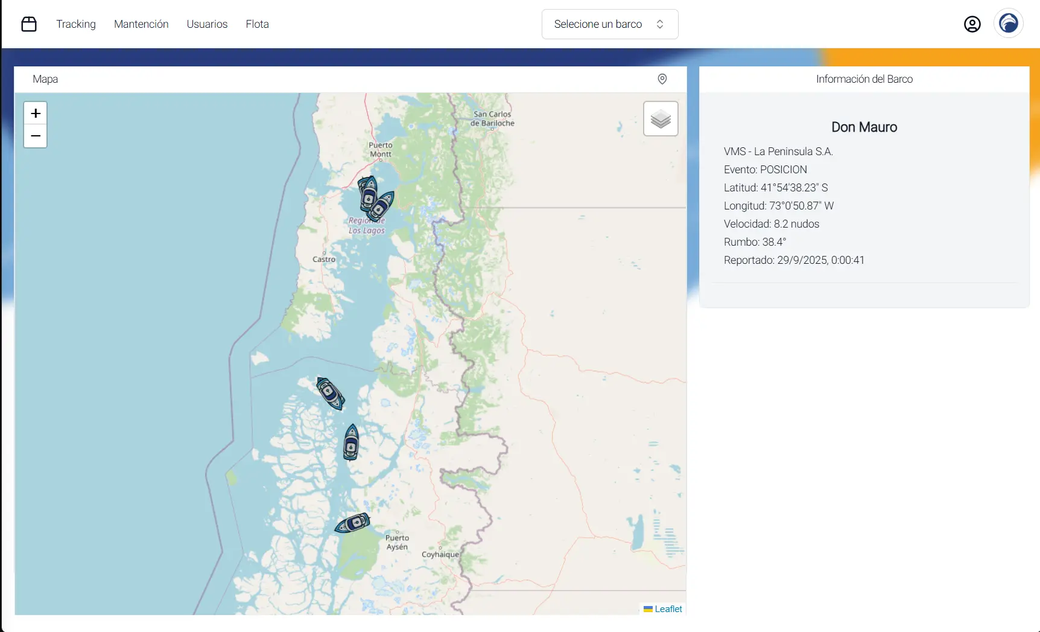Click the location pin icon in Mapa header

point(662,79)
